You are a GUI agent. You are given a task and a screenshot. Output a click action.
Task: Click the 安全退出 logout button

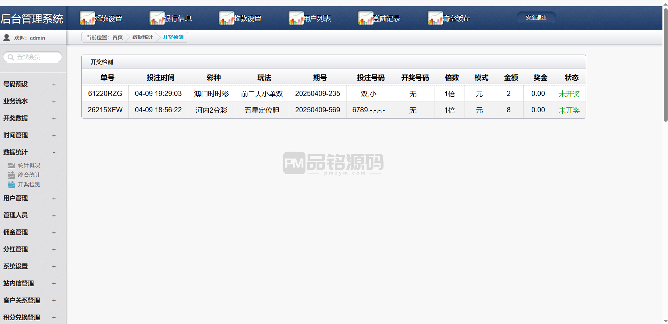pos(536,17)
